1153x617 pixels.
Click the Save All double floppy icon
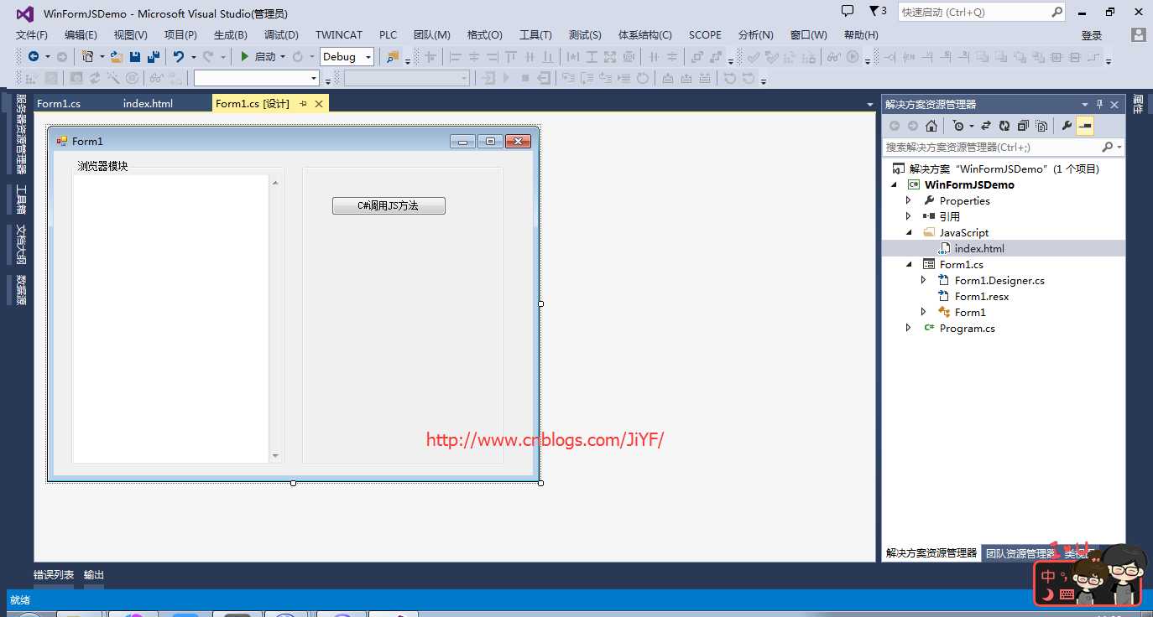tap(153, 57)
